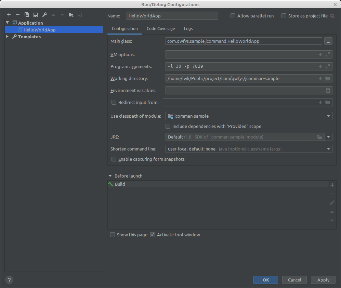Image resolution: width=341 pixels, height=288 pixels.
Task: Switch to the Logs tab
Action: 188,29
